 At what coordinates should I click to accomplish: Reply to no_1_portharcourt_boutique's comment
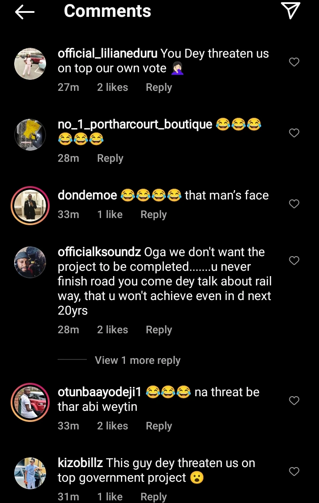tap(110, 158)
